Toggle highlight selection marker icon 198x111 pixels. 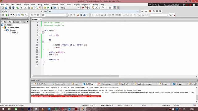click(x=78, y=15)
